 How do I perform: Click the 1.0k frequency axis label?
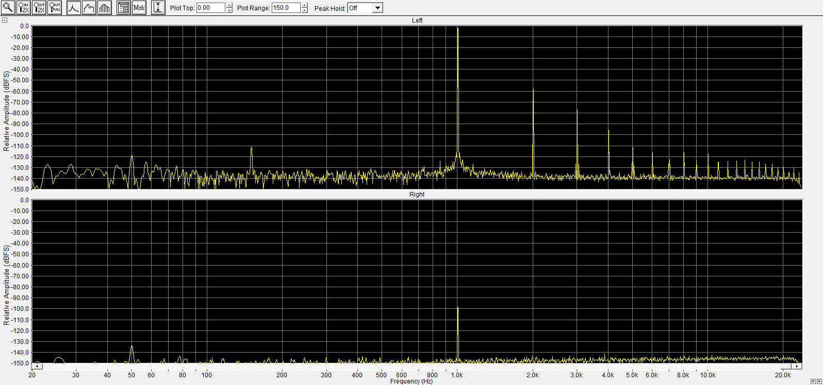coord(457,375)
